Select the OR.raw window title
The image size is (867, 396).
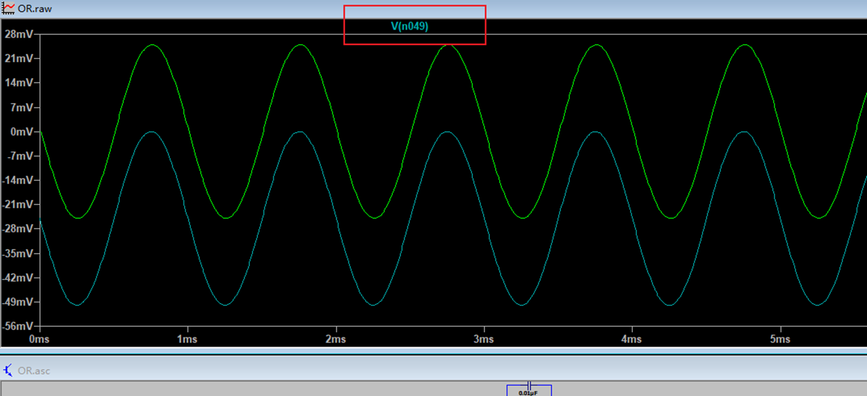coord(35,9)
